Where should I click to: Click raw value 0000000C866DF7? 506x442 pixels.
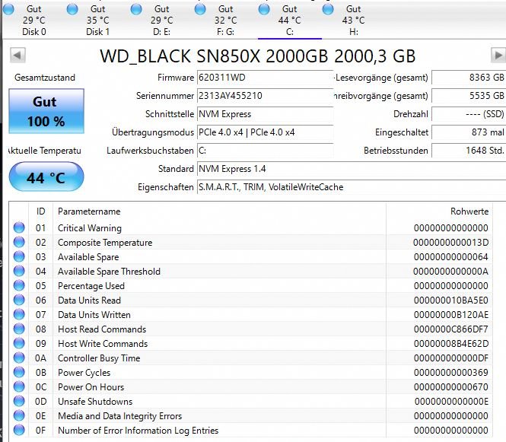click(x=450, y=329)
